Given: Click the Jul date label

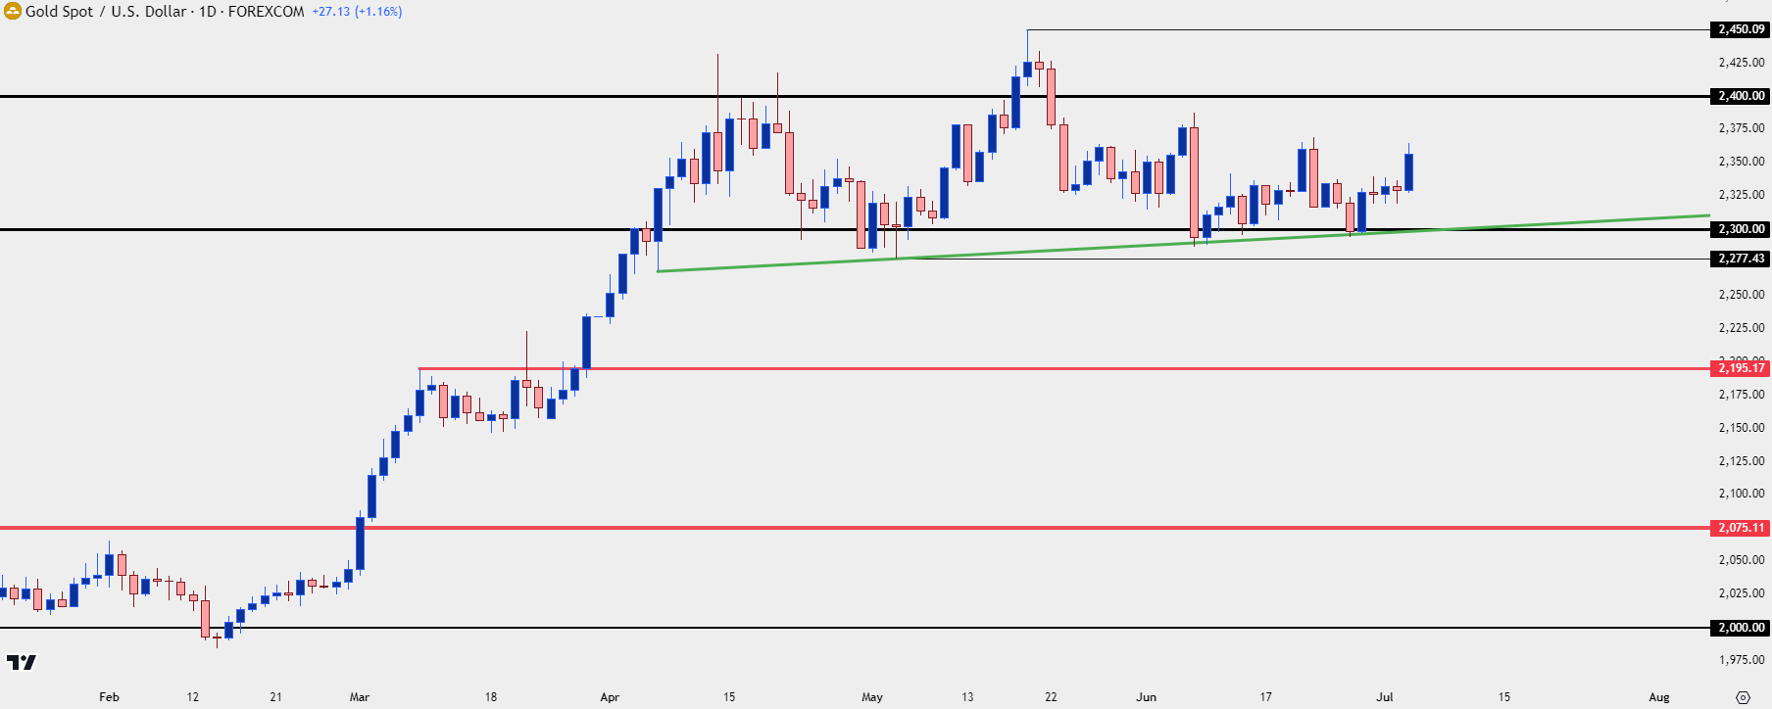Looking at the screenshot, I should point(1385,697).
